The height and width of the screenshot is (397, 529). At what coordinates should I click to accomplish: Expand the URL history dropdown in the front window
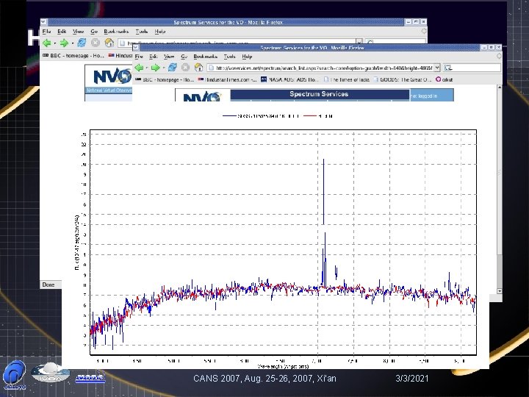click(437, 67)
